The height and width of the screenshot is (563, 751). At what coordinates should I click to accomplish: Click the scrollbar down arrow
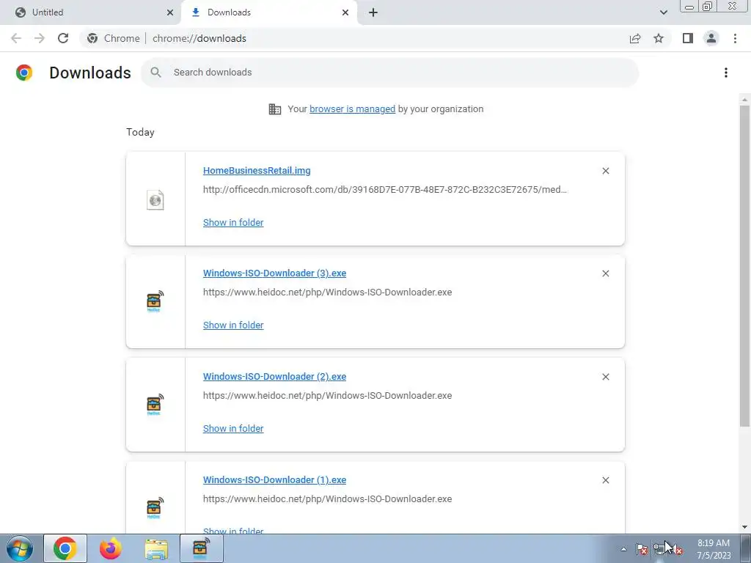744,527
